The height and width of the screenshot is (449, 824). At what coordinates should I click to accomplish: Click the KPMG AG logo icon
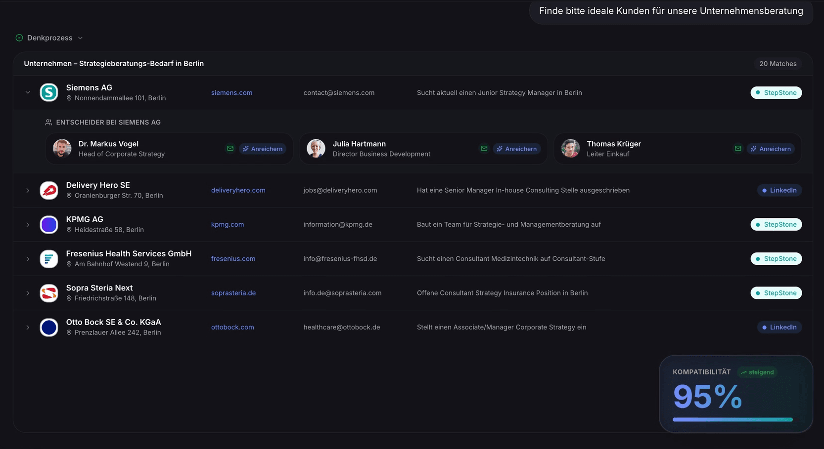(x=49, y=224)
